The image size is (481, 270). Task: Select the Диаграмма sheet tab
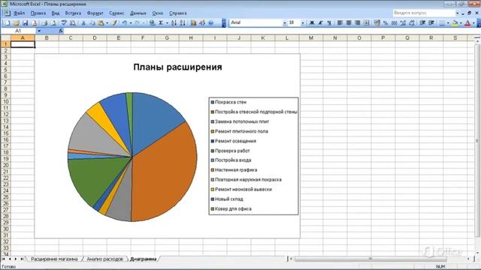coord(144,259)
